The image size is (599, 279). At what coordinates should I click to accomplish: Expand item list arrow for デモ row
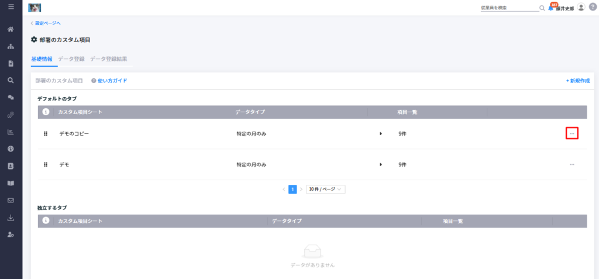pyautogui.click(x=380, y=164)
